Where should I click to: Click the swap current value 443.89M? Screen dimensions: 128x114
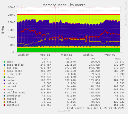46,90
